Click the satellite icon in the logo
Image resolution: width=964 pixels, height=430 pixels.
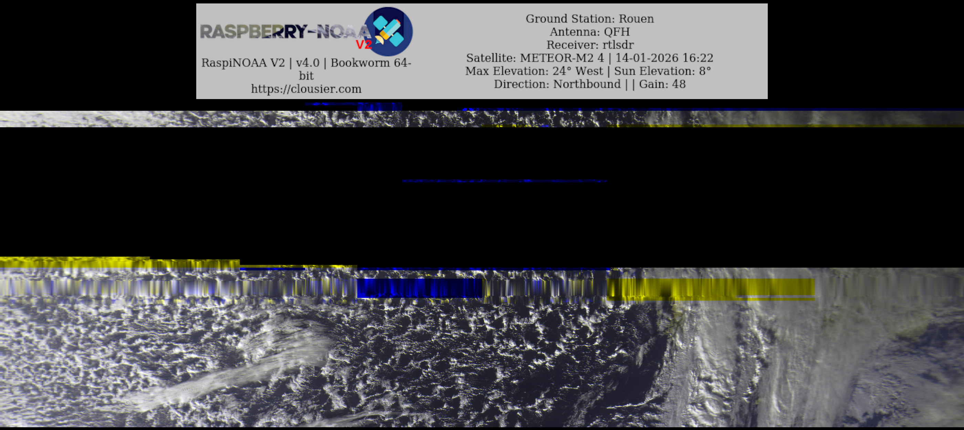[388, 31]
